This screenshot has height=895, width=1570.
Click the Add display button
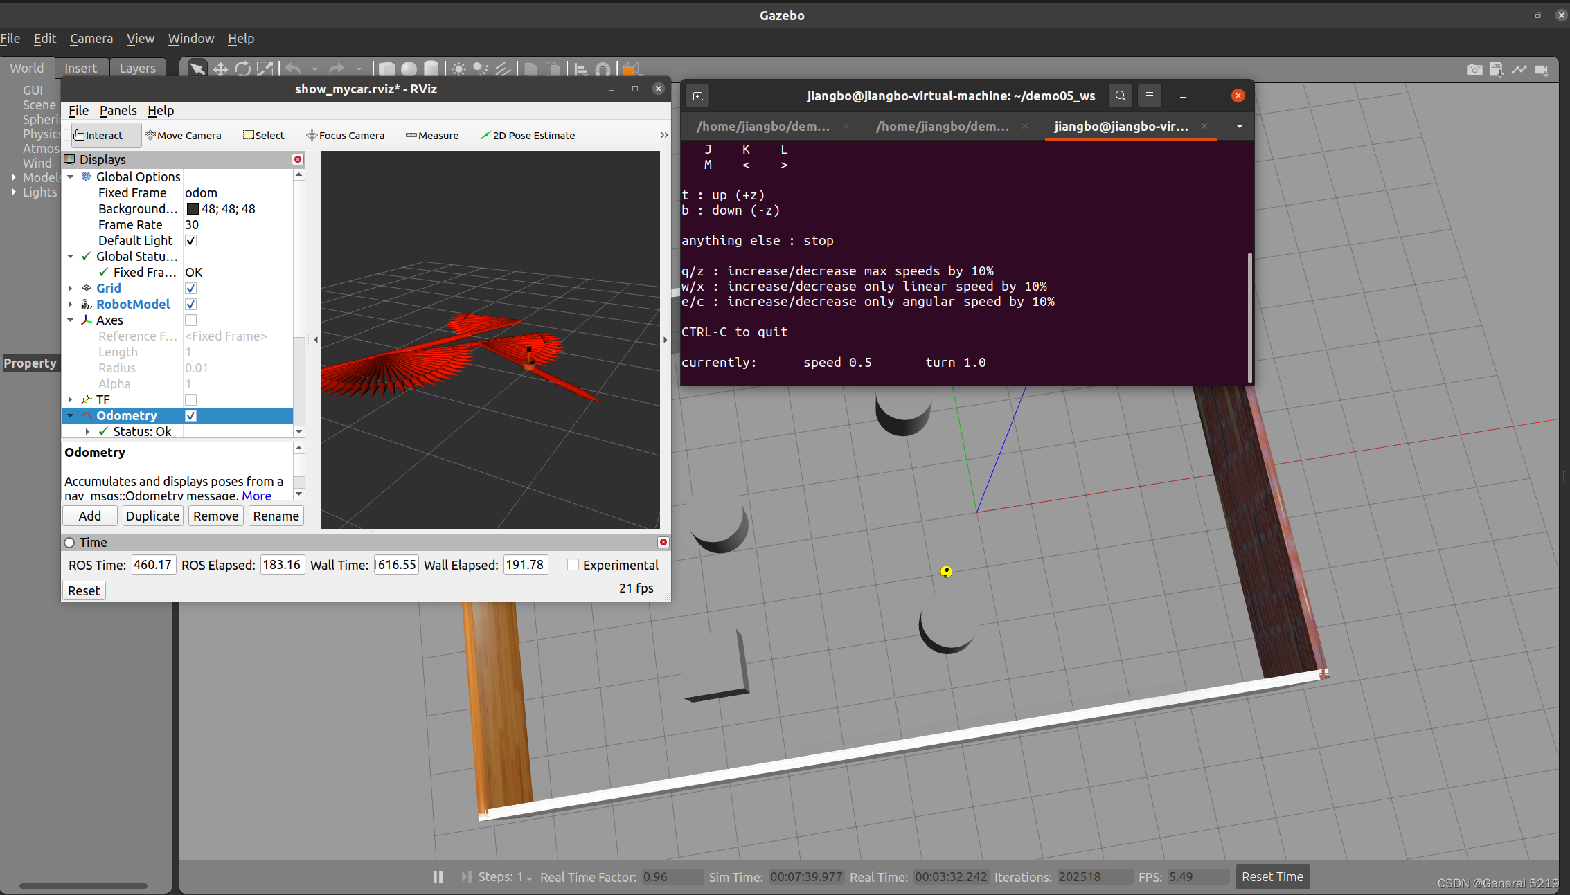click(89, 516)
